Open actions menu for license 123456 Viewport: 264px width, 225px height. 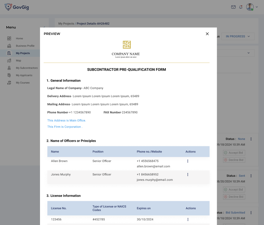pyautogui.click(x=188, y=219)
